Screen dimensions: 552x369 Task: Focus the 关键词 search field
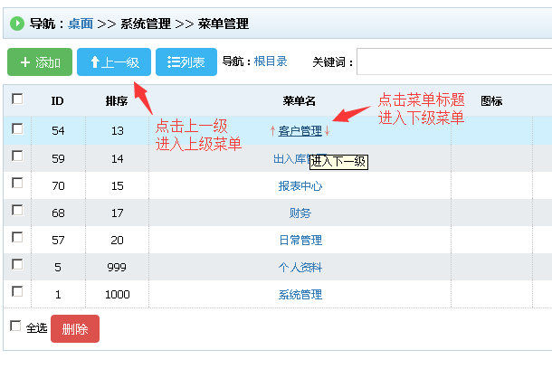tap(452, 62)
